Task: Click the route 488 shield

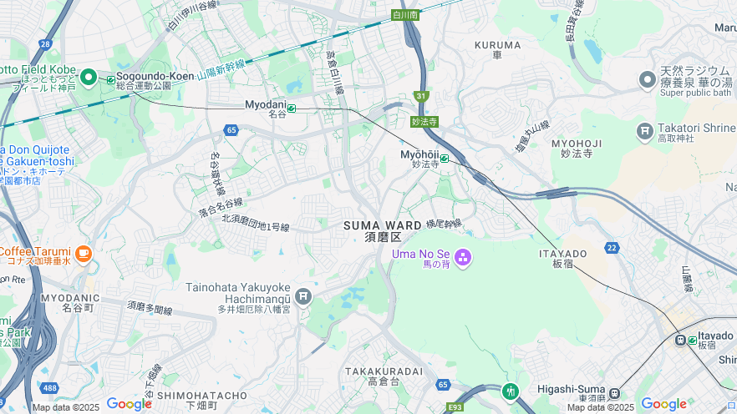Action: pyautogui.click(x=49, y=388)
